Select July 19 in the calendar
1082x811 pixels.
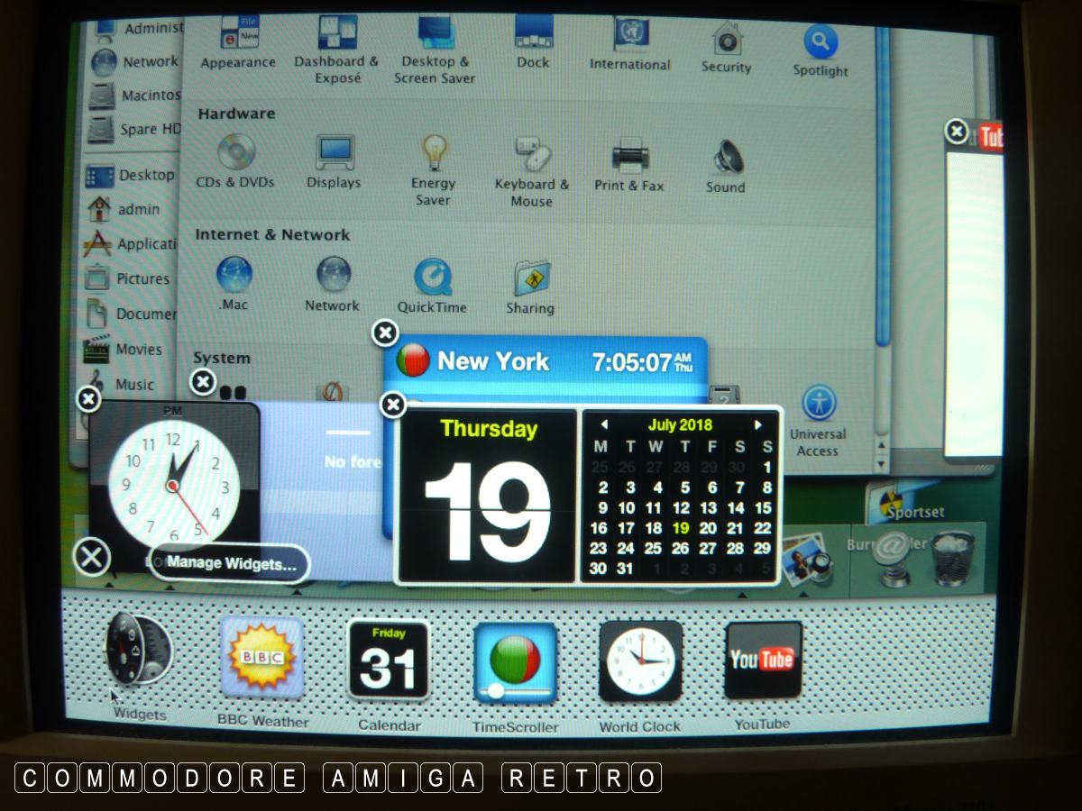[x=681, y=528]
